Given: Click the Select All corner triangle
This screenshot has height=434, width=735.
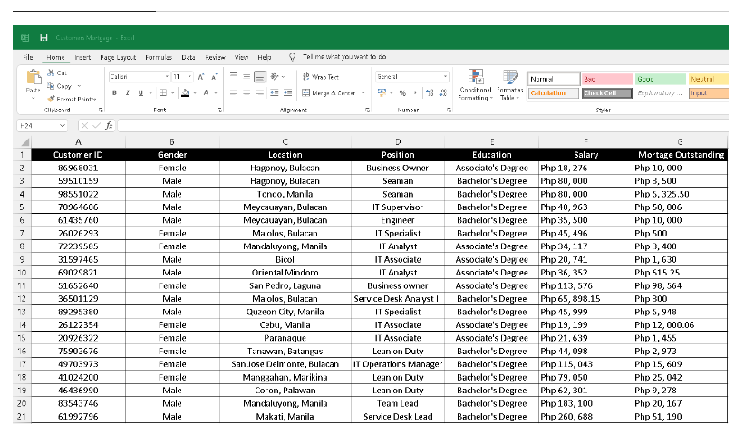Looking at the screenshot, I should (x=24, y=141).
